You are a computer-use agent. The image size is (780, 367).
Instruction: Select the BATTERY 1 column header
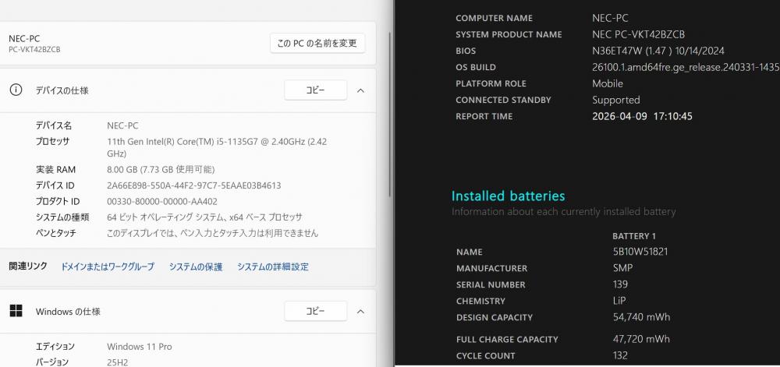click(634, 236)
